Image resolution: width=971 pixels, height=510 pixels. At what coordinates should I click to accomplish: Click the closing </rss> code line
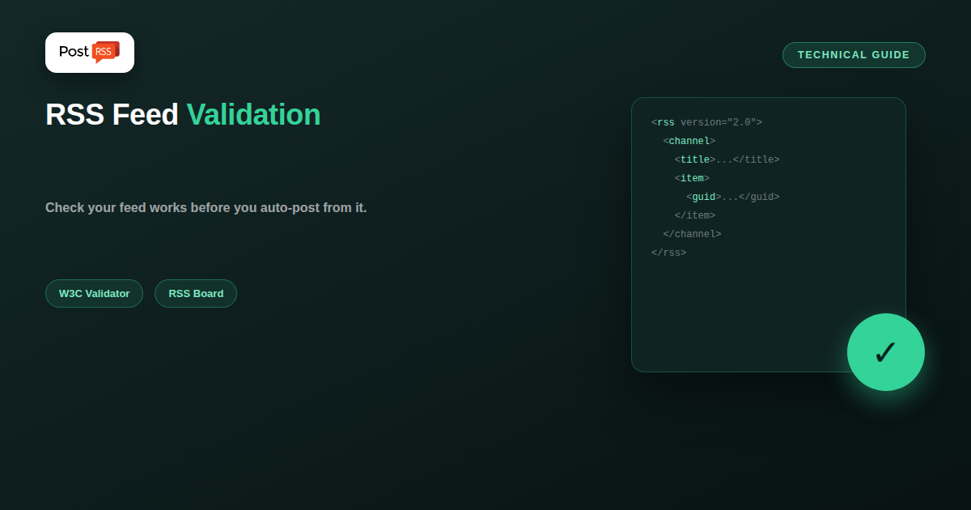pyautogui.click(x=668, y=253)
